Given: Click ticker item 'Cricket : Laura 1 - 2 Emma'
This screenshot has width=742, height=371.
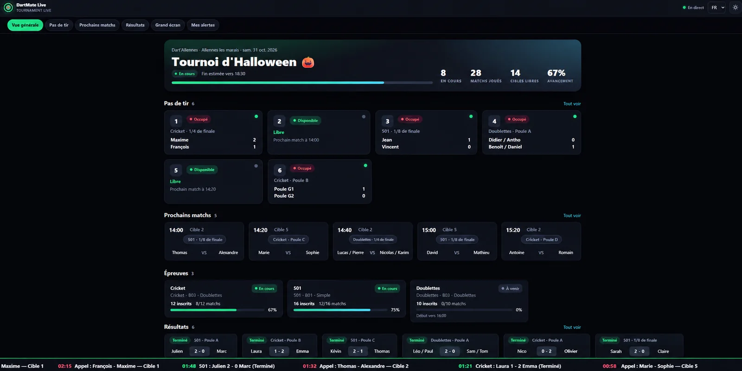Looking at the screenshot, I should pos(510,366).
